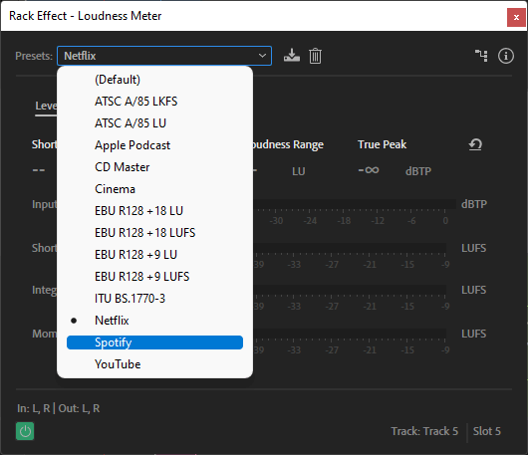Pick the CD Master preset

154,167
